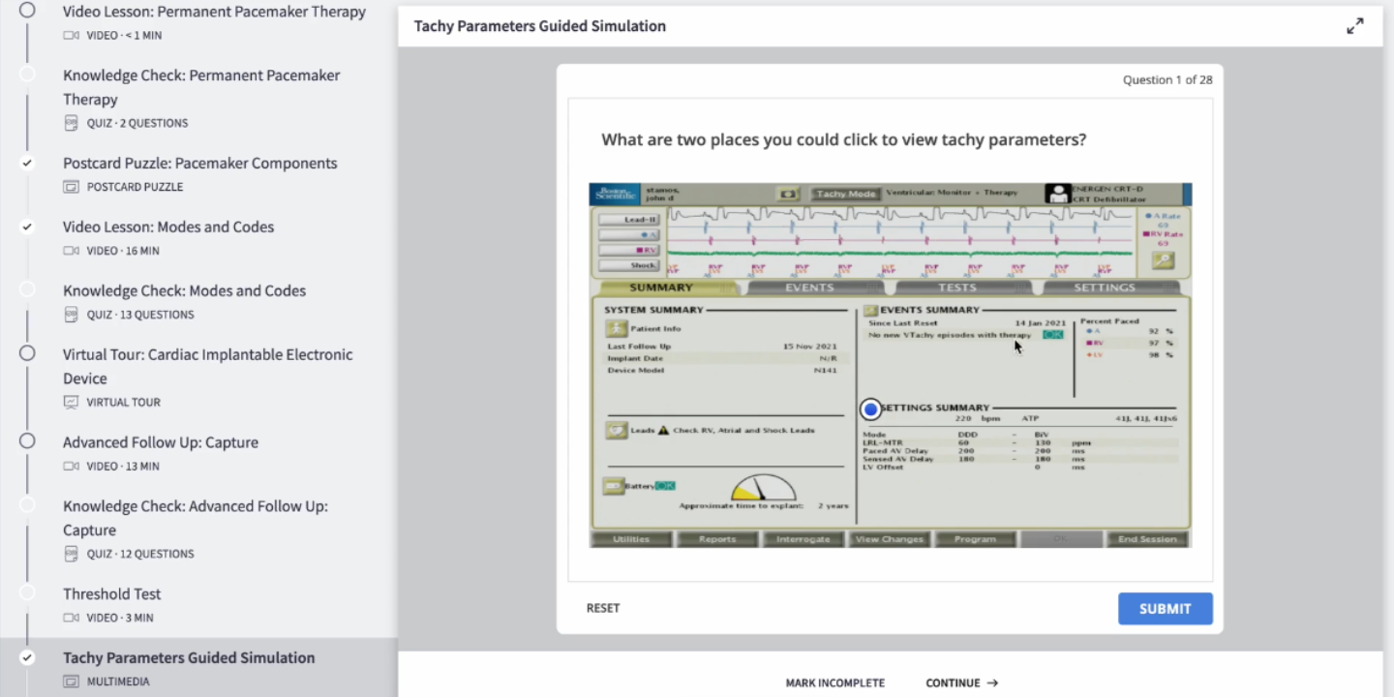Image resolution: width=1394 pixels, height=697 pixels.
Task: Click the Battery status icon
Action: [614, 486]
